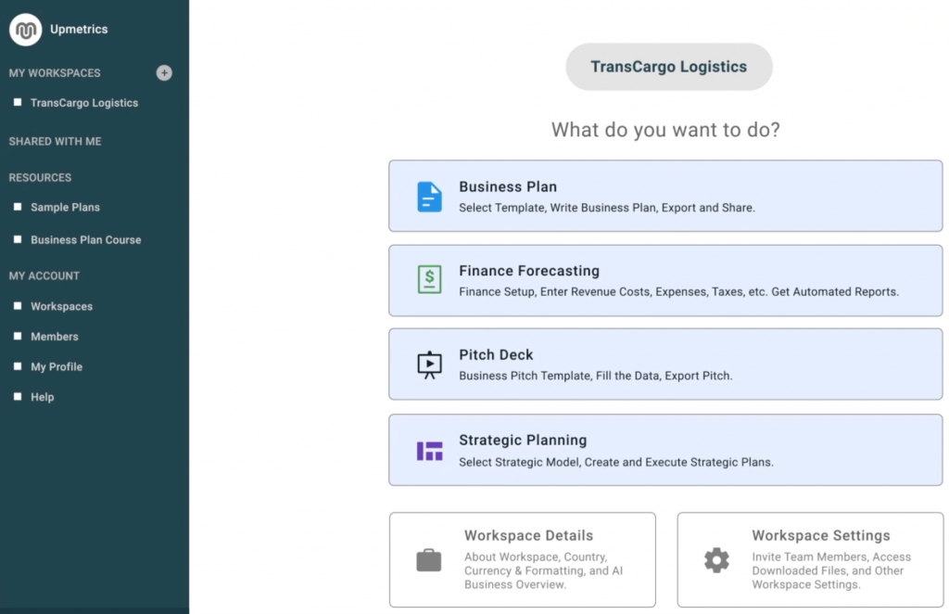The image size is (949, 614).
Task: Click 'Finance Setup, Enter Revenue Costs' description
Action: pos(678,292)
